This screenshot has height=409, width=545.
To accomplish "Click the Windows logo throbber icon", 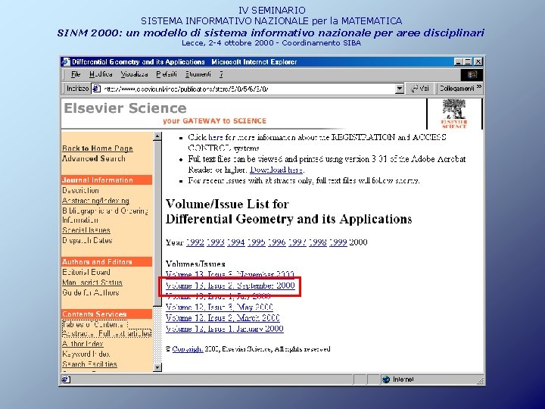I will pos(472,74).
